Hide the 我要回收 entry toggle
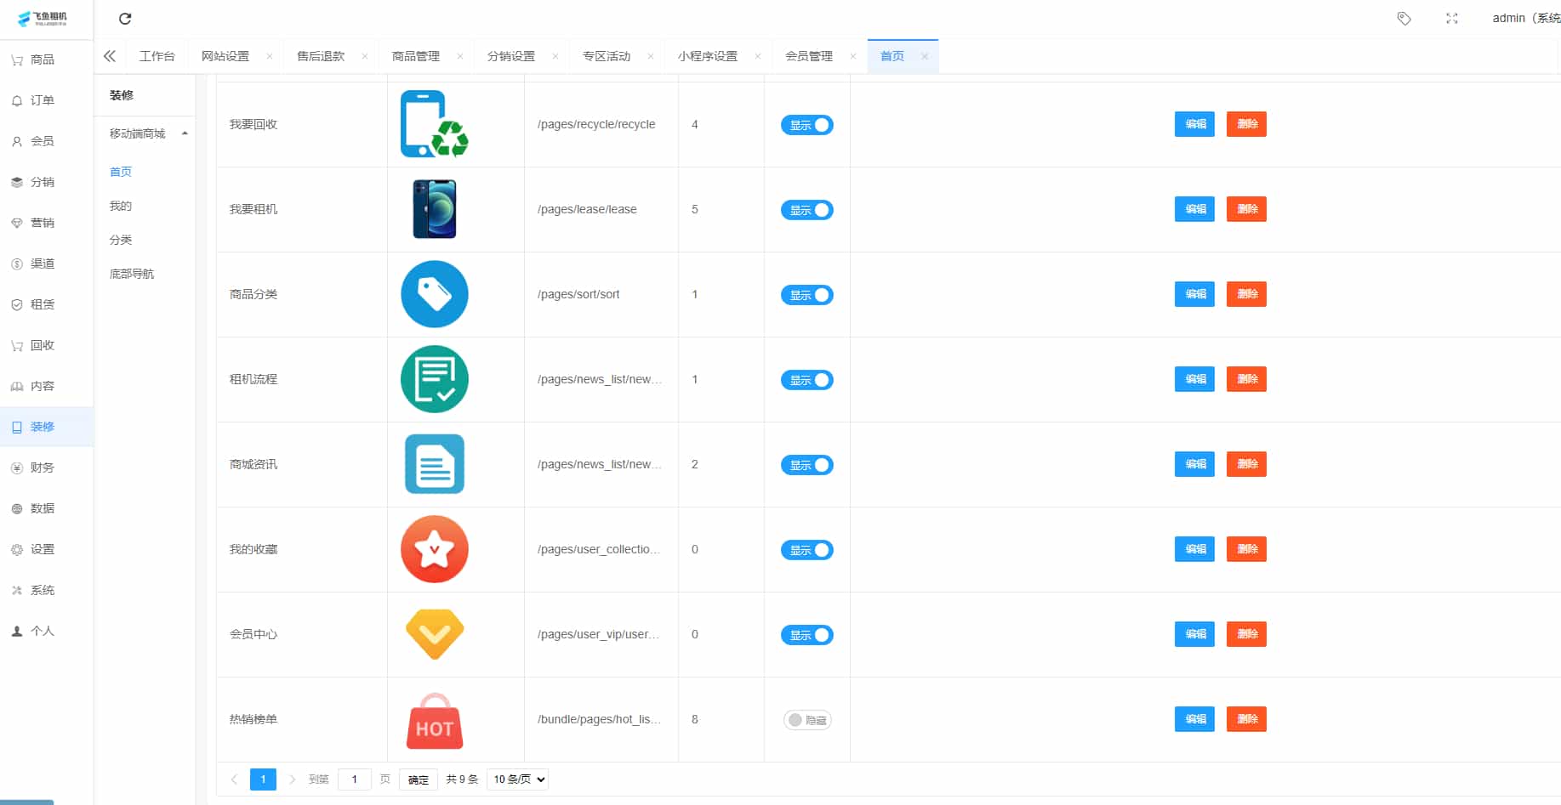The width and height of the screenshot is (1561, 805). click(806, 124)
